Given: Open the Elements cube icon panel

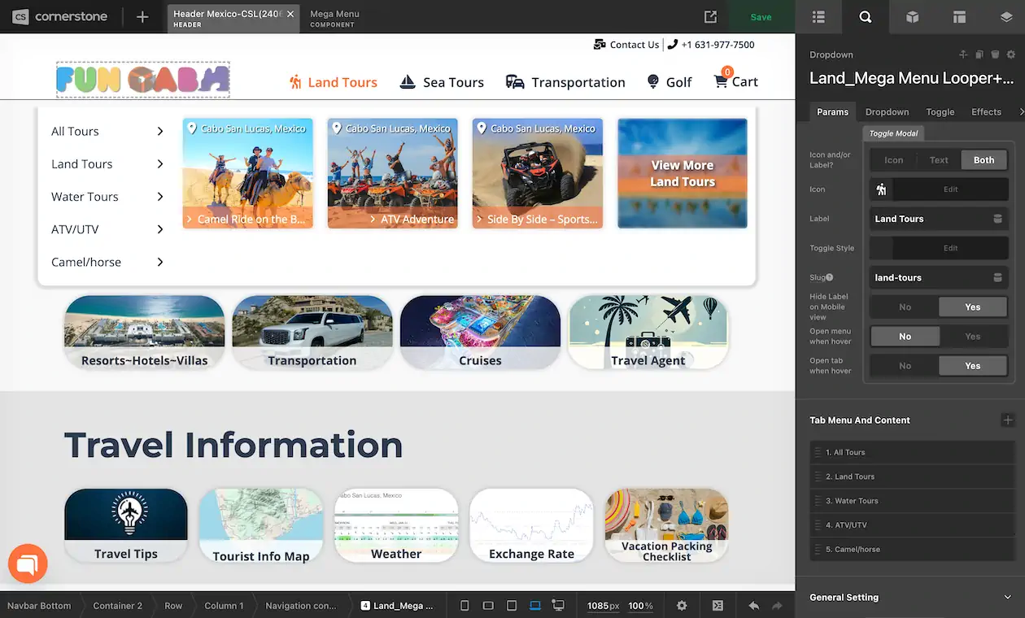Looking at the screenshot, I should (x=913, y=17).
